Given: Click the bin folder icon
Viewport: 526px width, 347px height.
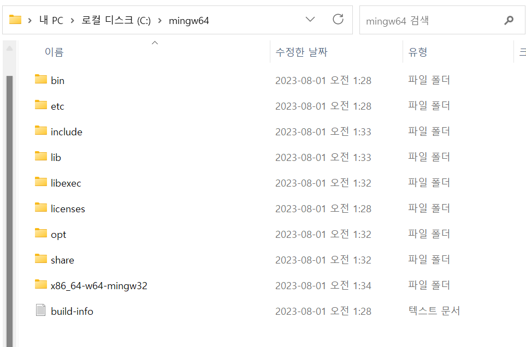Looking at the screenshot, I should coord(41,79).
